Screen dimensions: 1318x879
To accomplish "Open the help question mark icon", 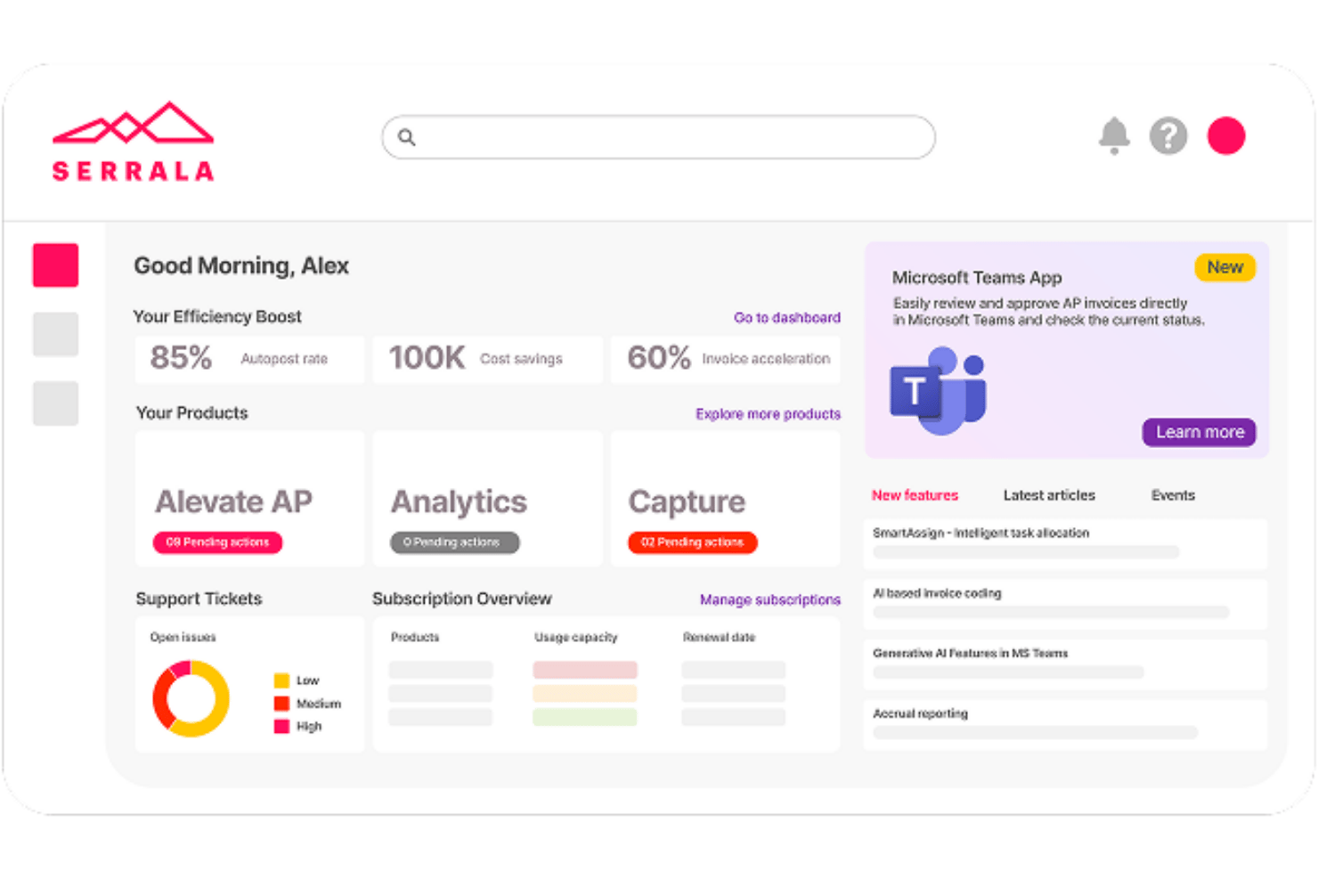I will [1168, 136].
